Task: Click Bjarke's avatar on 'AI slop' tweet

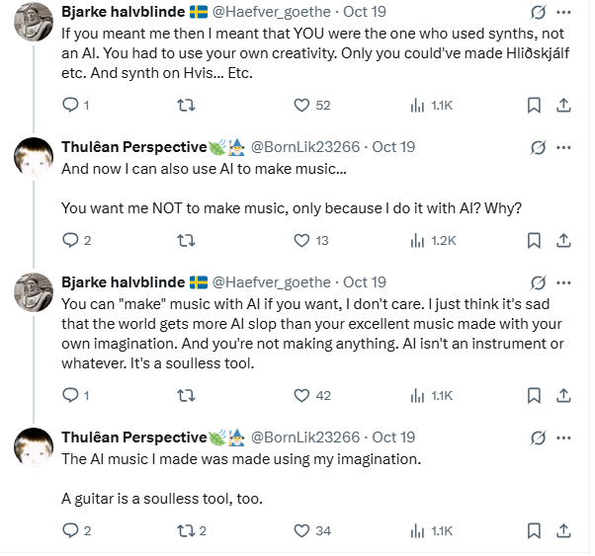Action: pos(33,292)
